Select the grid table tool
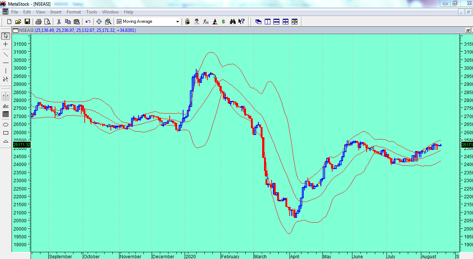Viewport: 473px width, 259px height. click(x=6, y=114)
